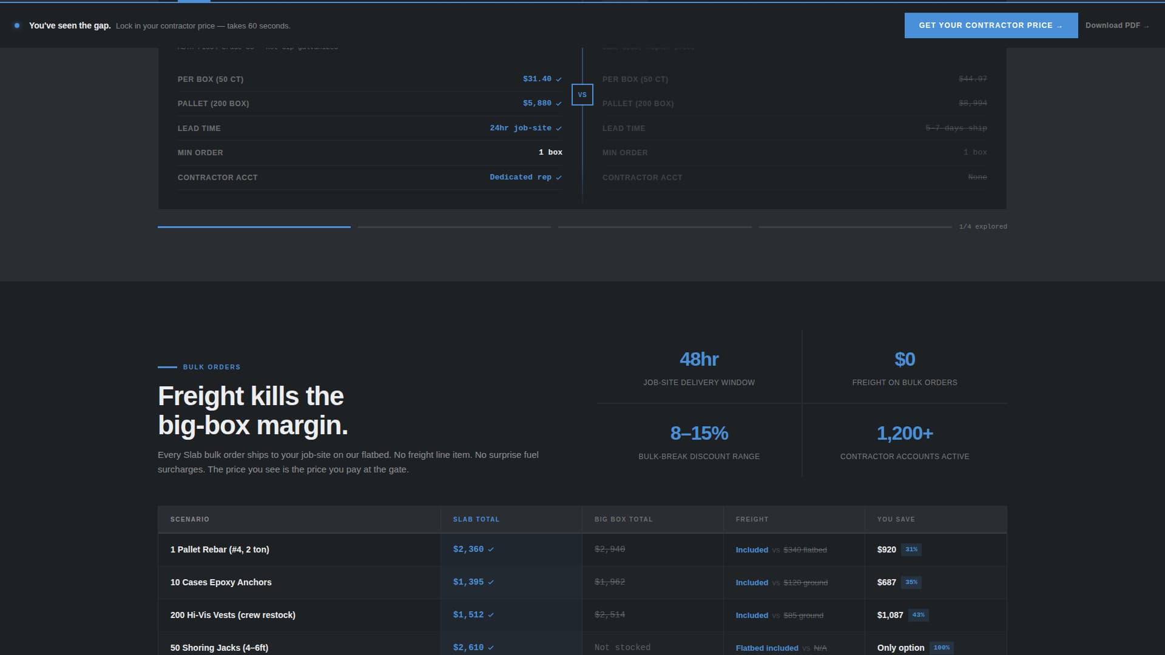Click the blue filled first progress segment
The width and height of the screenshot is (1165, 655).
tap(254, 227)
